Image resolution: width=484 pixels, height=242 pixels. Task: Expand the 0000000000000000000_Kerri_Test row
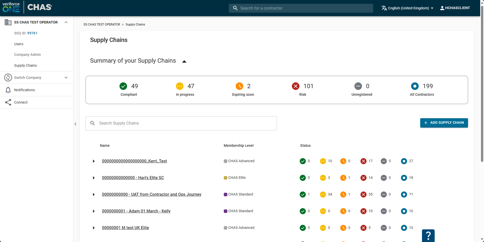pos(94,161)
